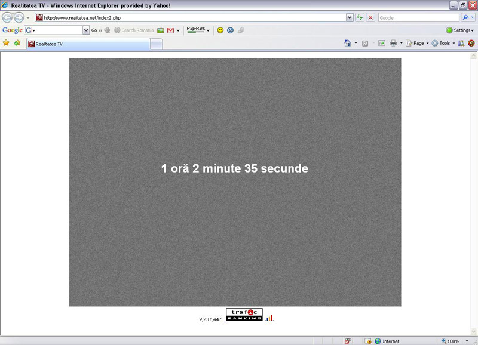Click the blue magnifier search button
This screenshot has height=345, width=478.
[x=465, y=18]
